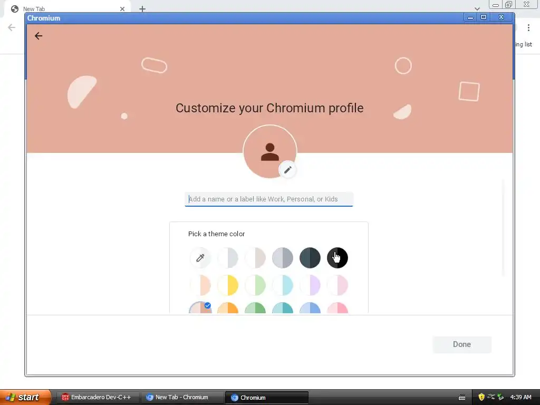This screenshot has height=405, width=540.
Task: Choose the teal theme color
Action: tap(283, 308)
